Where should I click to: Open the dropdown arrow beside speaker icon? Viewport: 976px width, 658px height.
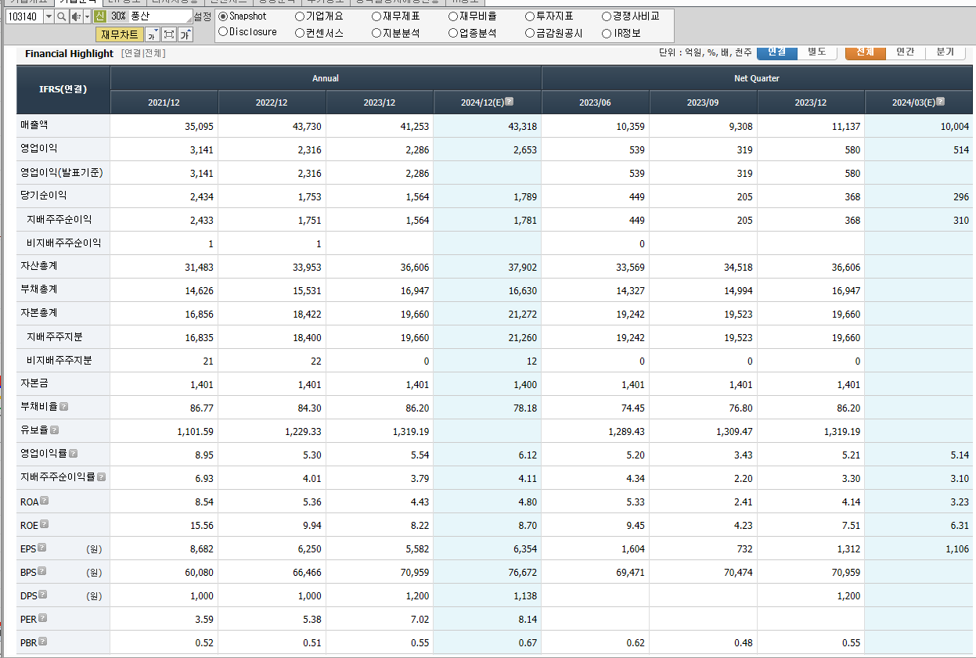[x=87, y=16]
